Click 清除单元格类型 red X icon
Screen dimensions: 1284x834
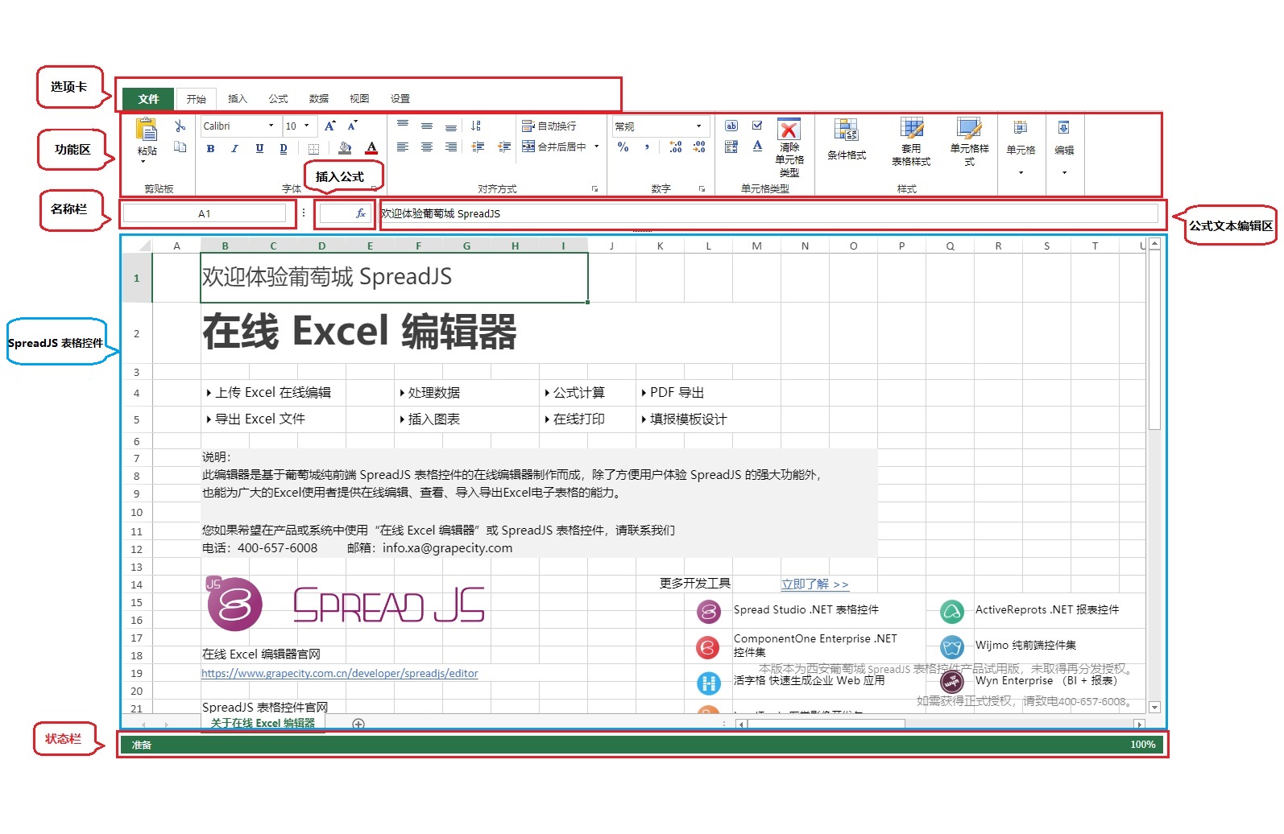pyautogui.click(x=789, y=129)
